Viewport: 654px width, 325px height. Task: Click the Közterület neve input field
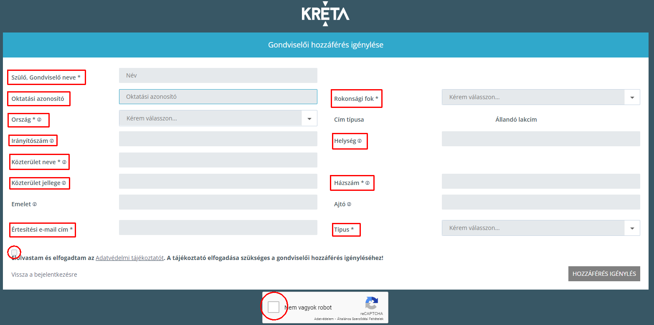(218, 160)
